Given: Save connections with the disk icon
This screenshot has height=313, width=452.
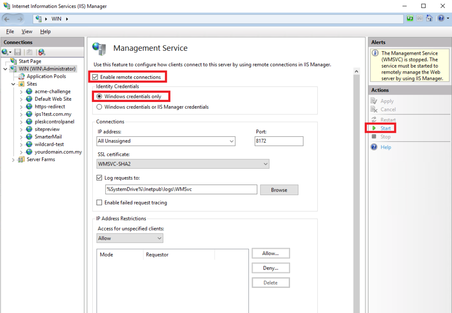Looking at the screenshot, I should tap(18, 52).
